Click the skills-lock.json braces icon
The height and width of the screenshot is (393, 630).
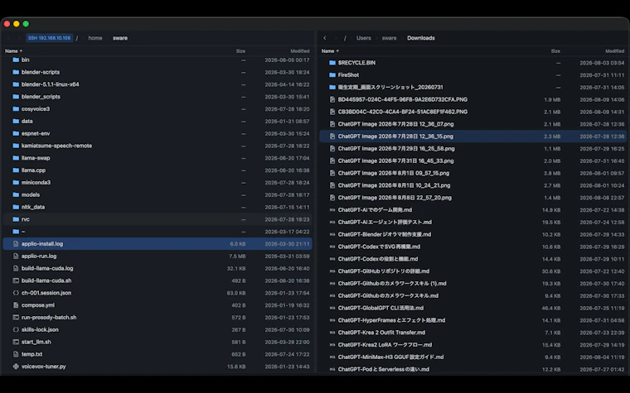point(16,329)
